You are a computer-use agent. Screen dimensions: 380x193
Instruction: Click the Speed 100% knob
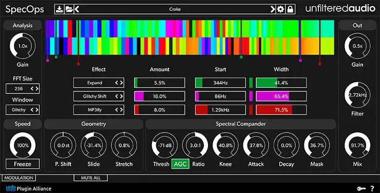point(23,145)
